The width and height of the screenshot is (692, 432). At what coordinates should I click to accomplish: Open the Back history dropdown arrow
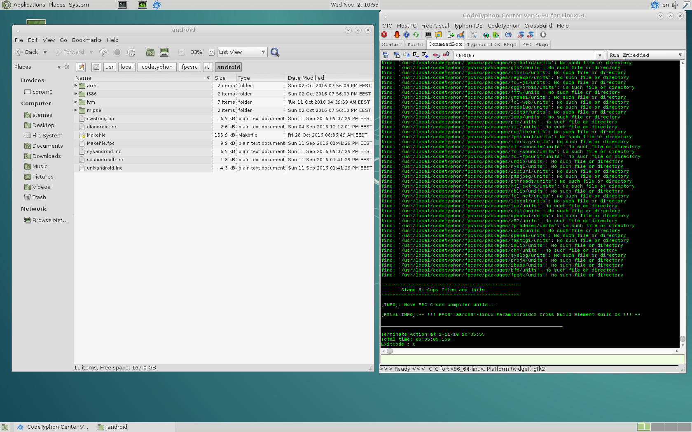45,52
